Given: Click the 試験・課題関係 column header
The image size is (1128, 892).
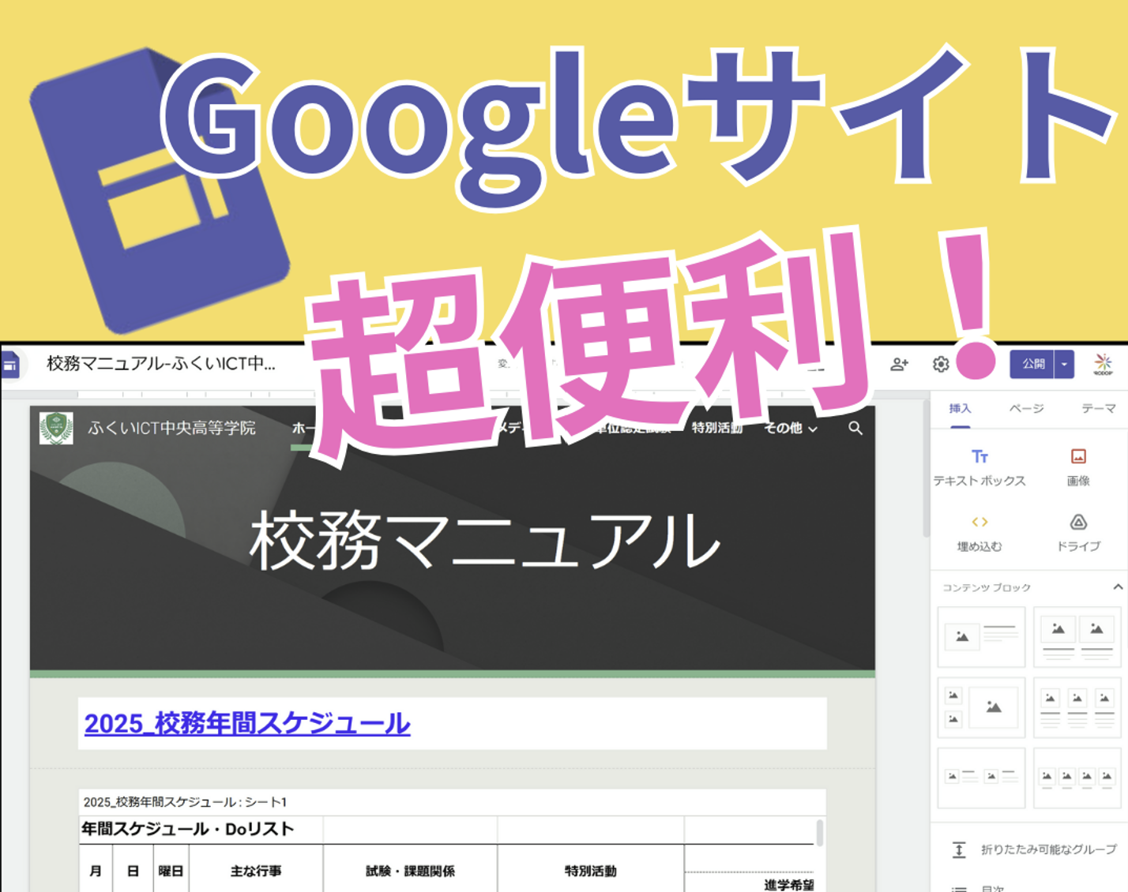Looking at the screenshot, I should click(410, 871).
